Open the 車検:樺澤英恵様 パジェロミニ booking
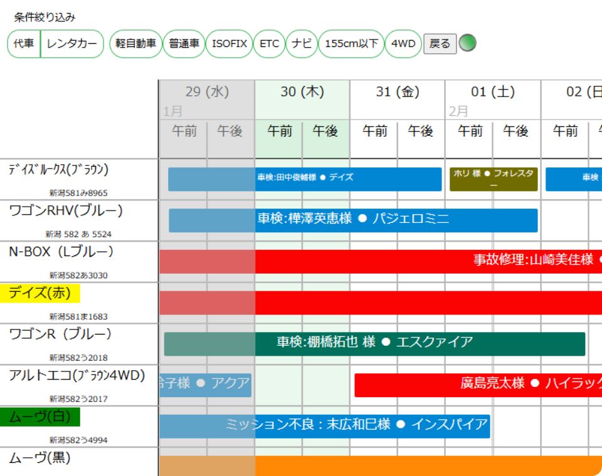 pyautogui.click(x=353, y=220)
